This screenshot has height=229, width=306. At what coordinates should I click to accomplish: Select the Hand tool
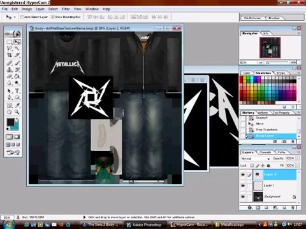coord(9,112)
